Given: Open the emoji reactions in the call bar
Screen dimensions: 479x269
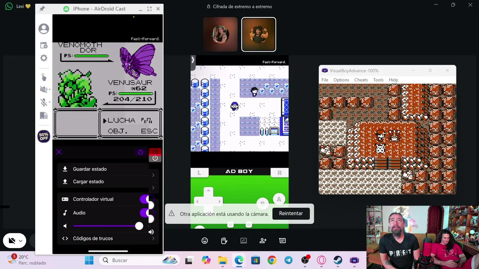Looking at the screenshot, I should (x=205, y=241).
